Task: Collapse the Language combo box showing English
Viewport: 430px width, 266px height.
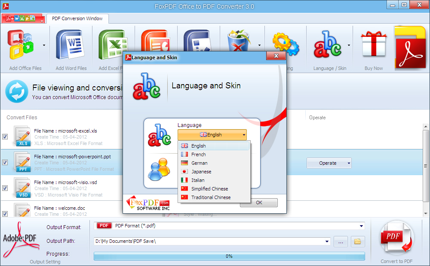Action: [x=212, y=135]
